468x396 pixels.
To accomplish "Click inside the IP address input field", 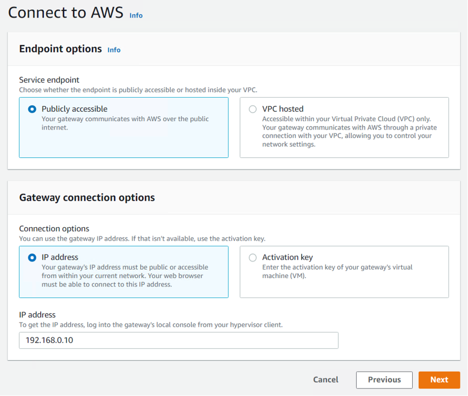I will click(x=178, y=340).
